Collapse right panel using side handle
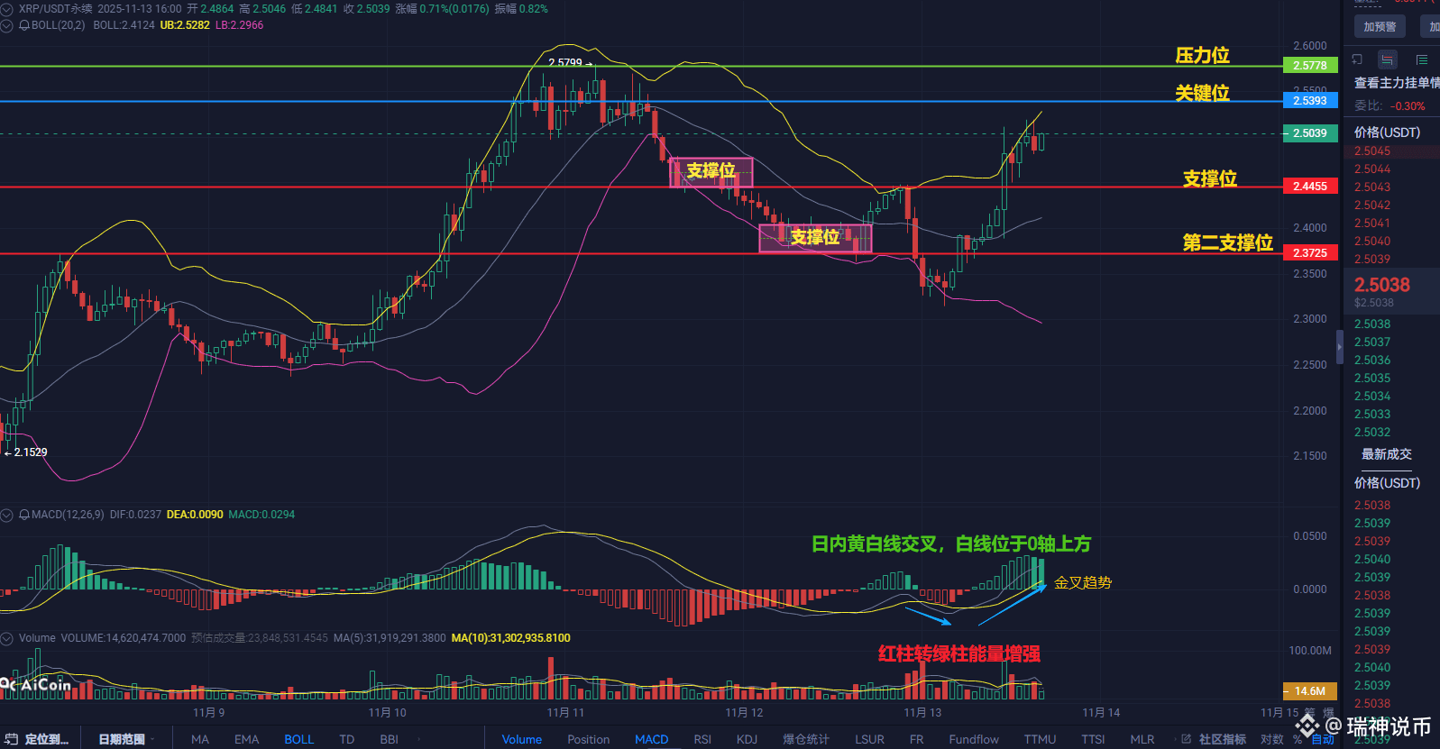 pyautogui.click(x=1339, y=347)
